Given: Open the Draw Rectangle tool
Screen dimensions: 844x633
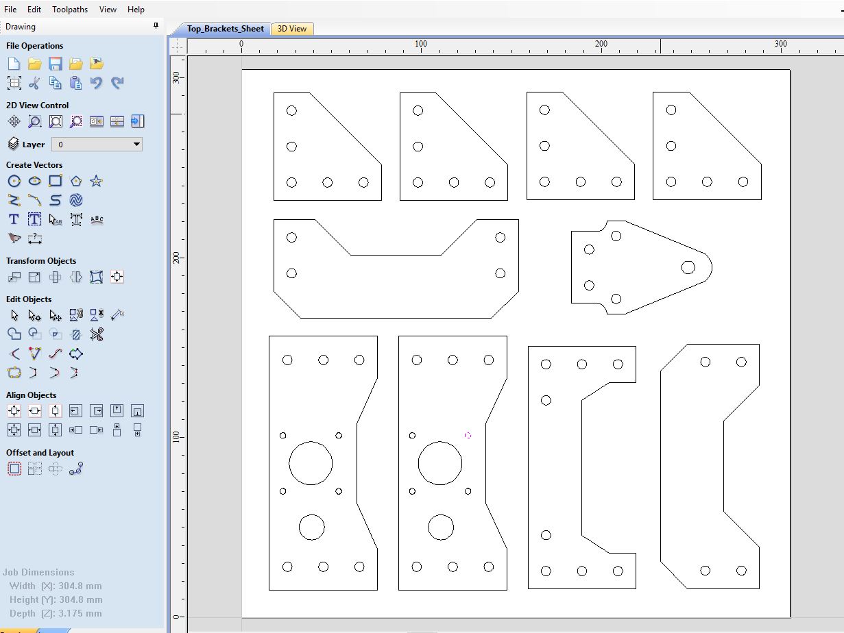Looking at the screenshot, I should click(55, 181).
